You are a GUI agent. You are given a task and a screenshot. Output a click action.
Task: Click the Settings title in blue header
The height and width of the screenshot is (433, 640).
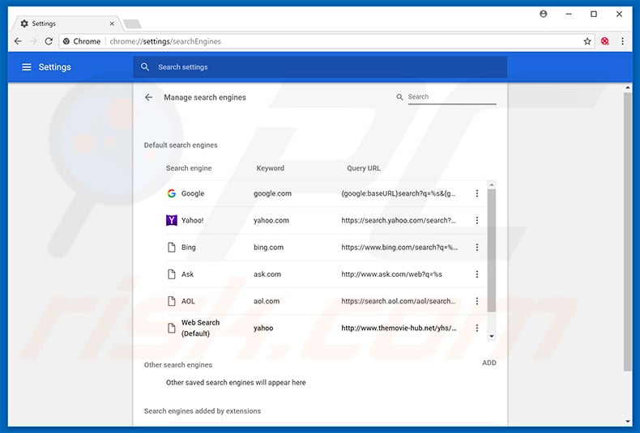tap(55, 67)
